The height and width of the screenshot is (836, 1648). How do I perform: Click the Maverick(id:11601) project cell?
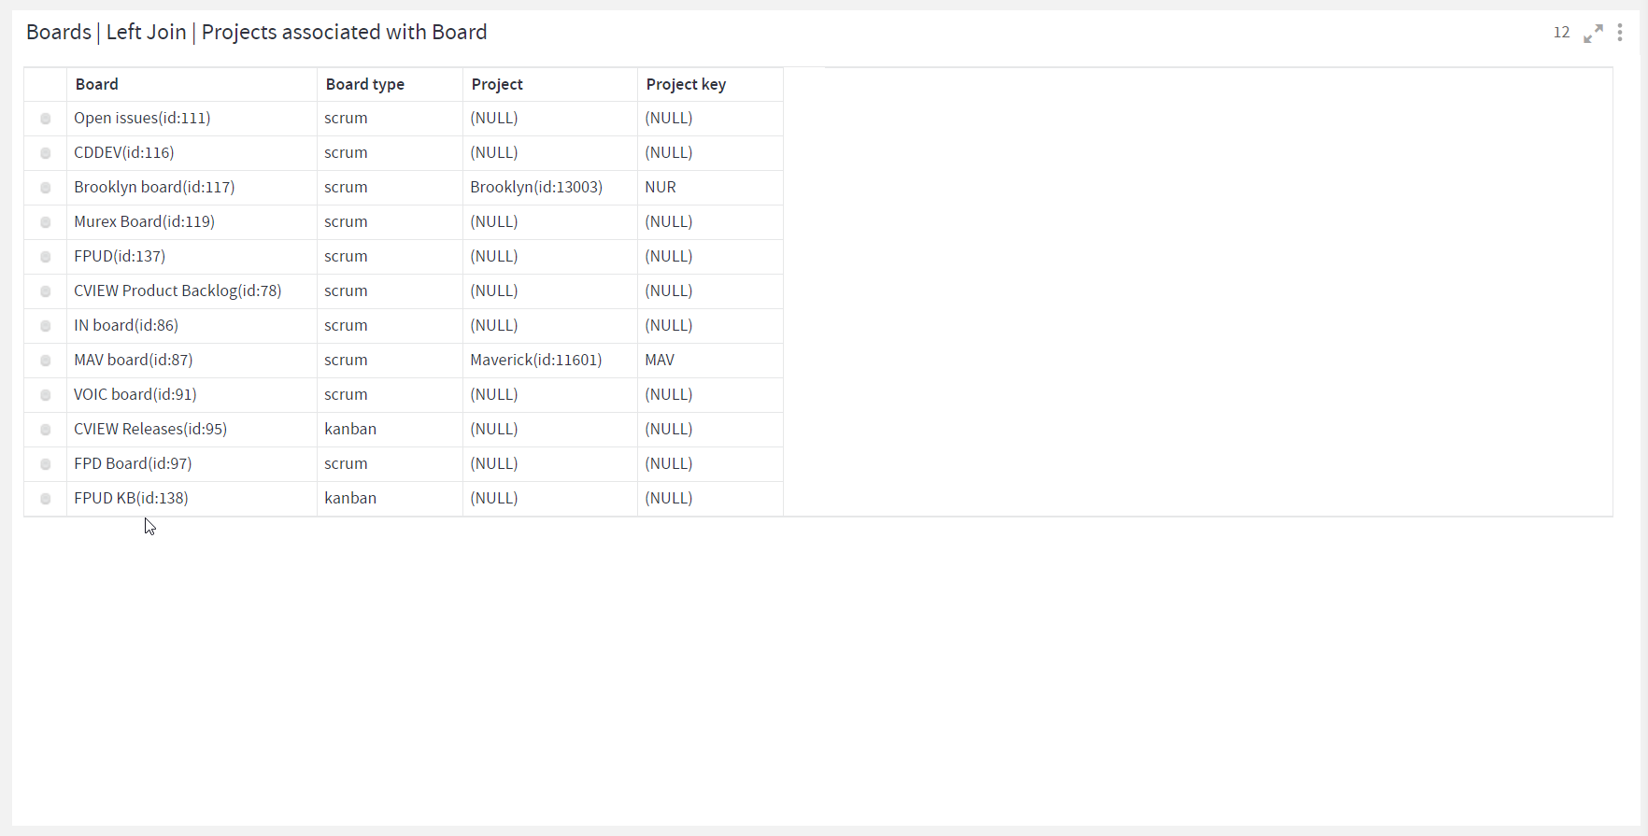(549, 360)
